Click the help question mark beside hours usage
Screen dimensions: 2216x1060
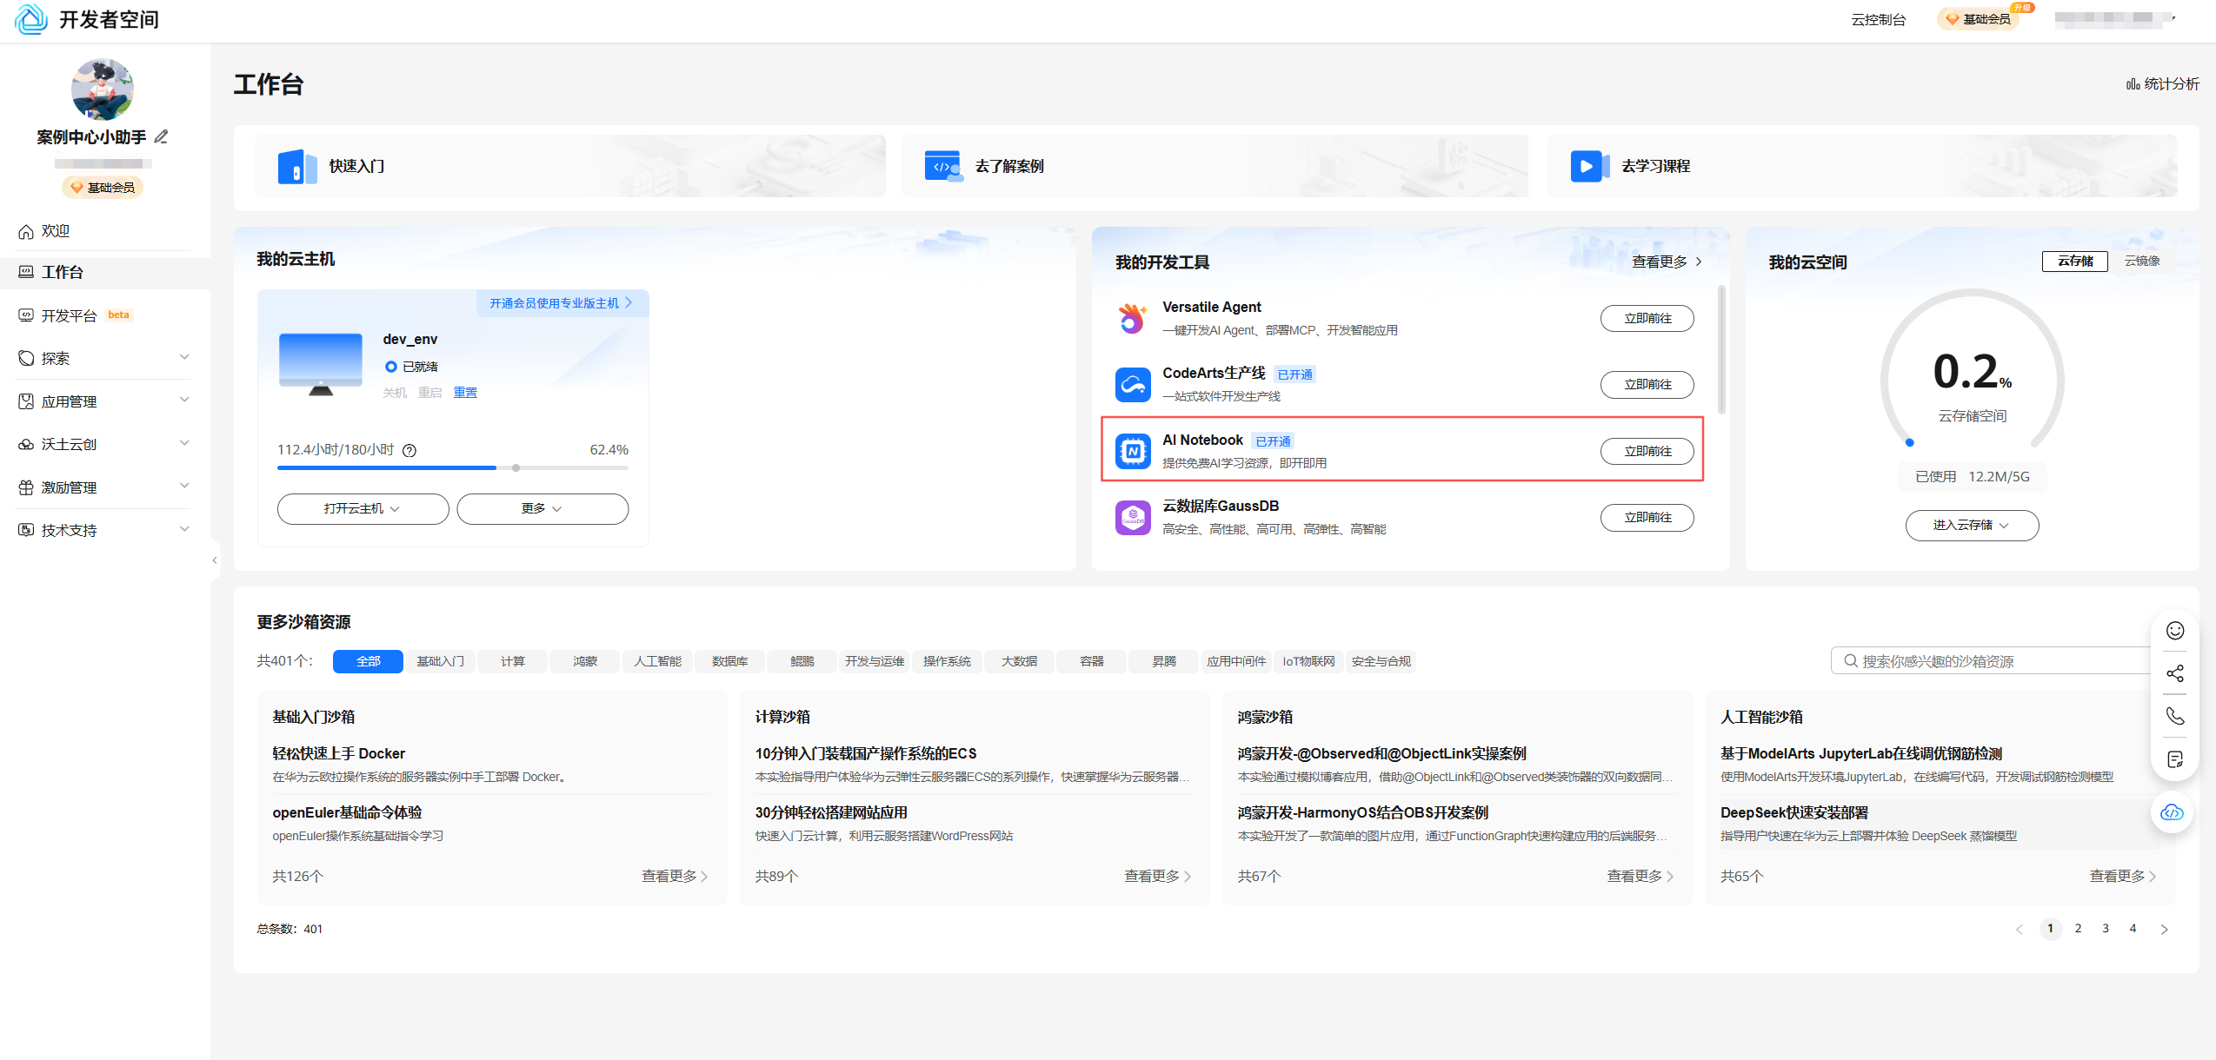pos(409,450)
